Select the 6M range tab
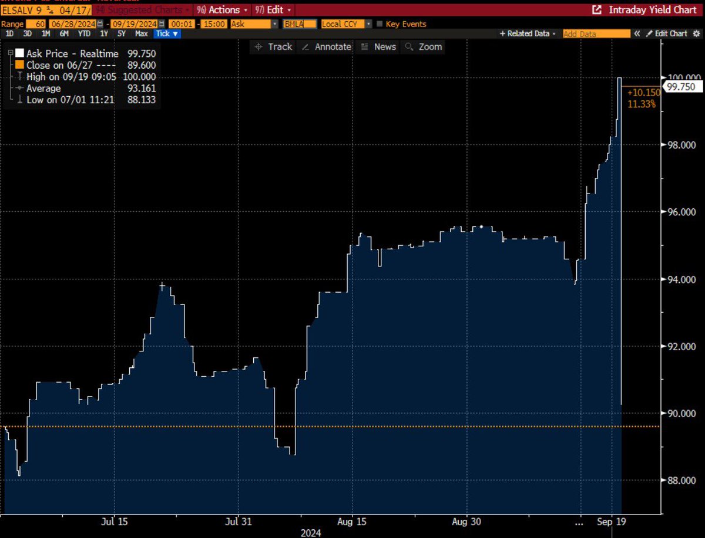The image size is (705, 538). [63, 34]
